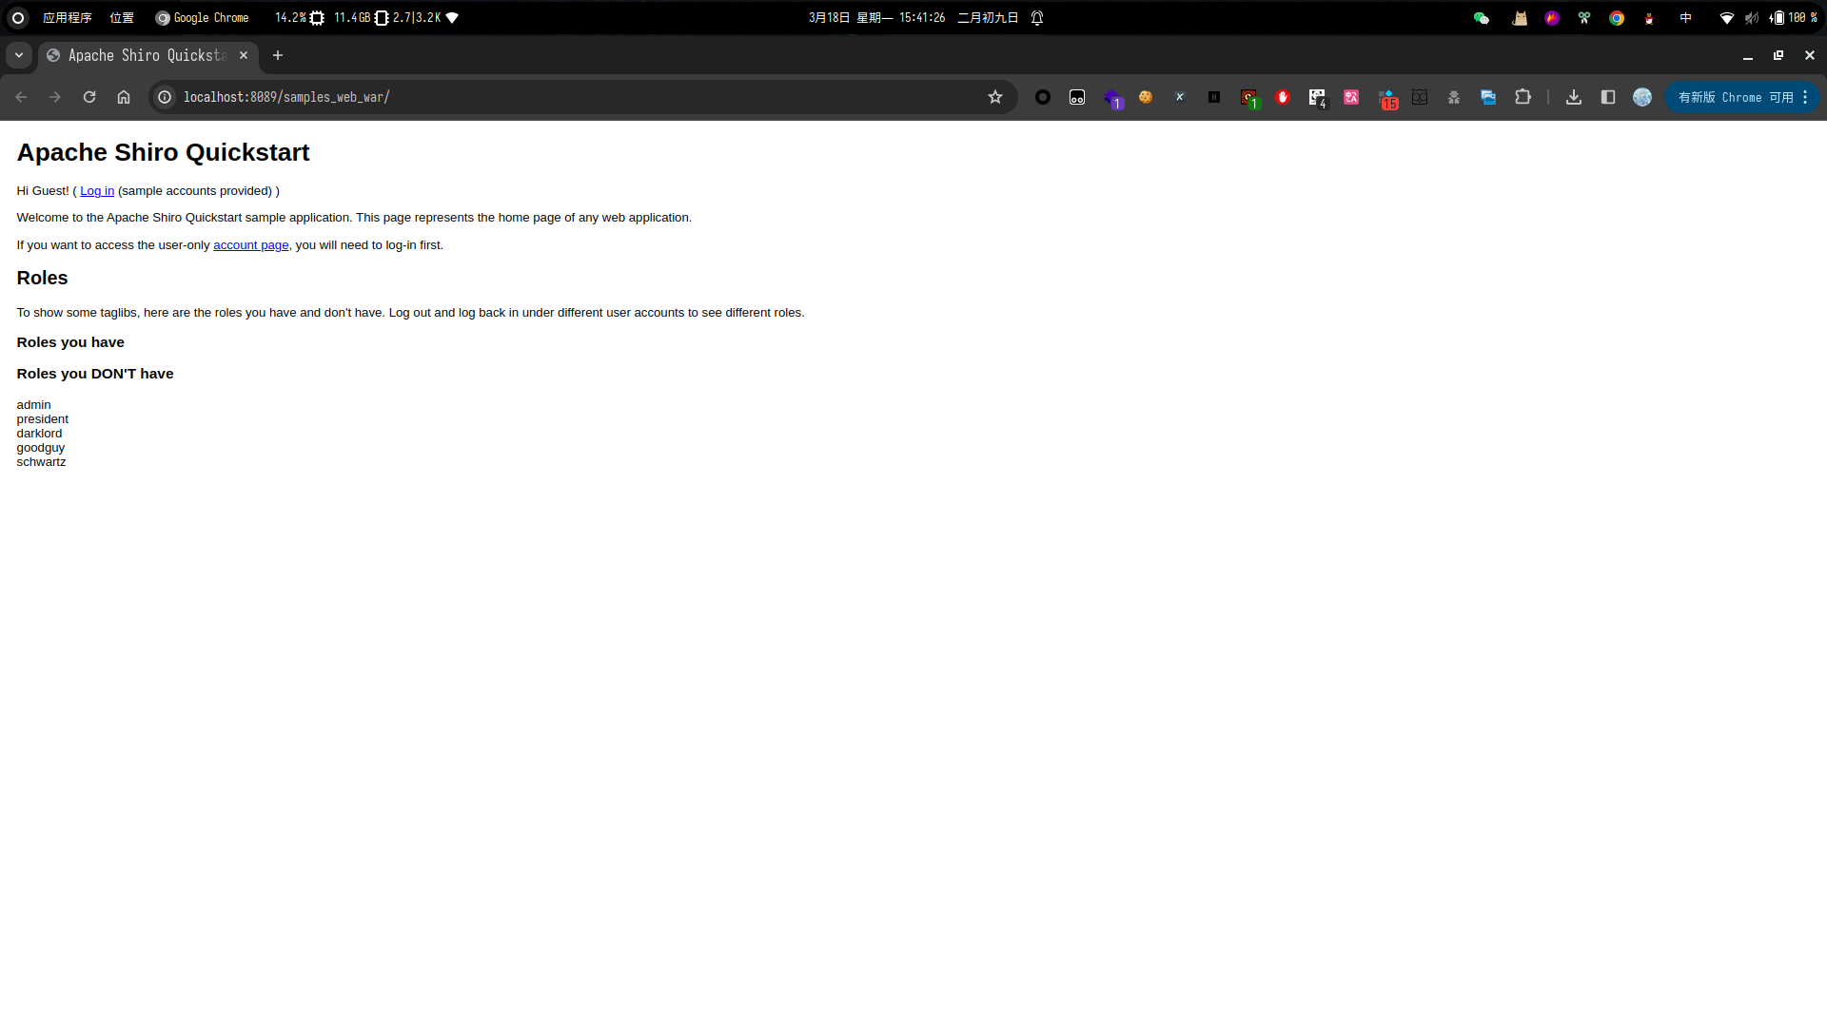1827x1027 pixels.
Task: Bookmark this page with the star
Action: (x=995, y=97)
